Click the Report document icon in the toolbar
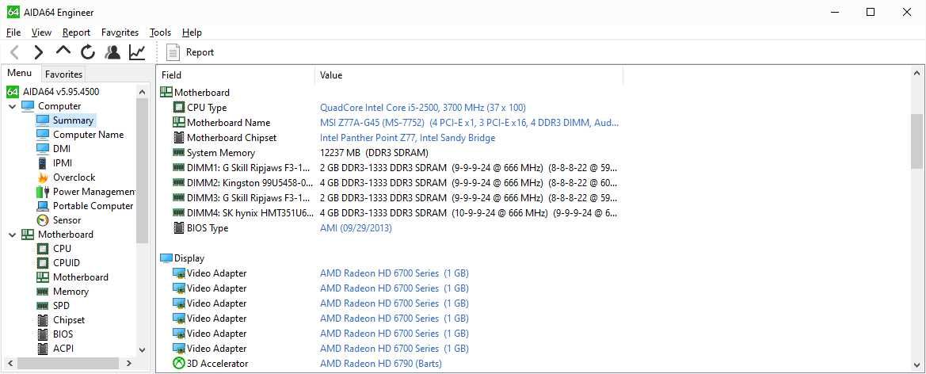The width and height of the screenshot is (926, 374). 173,52
